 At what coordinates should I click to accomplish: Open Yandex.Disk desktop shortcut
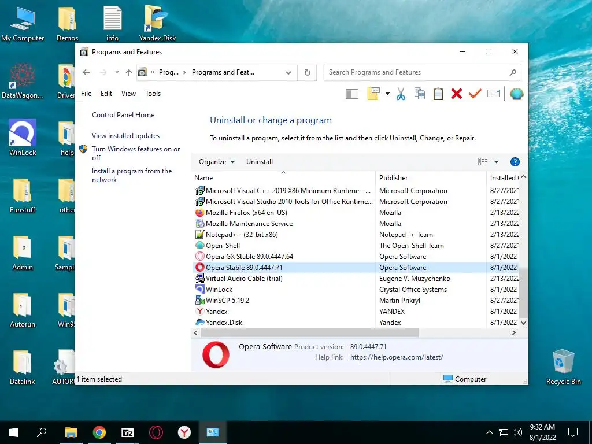tap(157, 23)
